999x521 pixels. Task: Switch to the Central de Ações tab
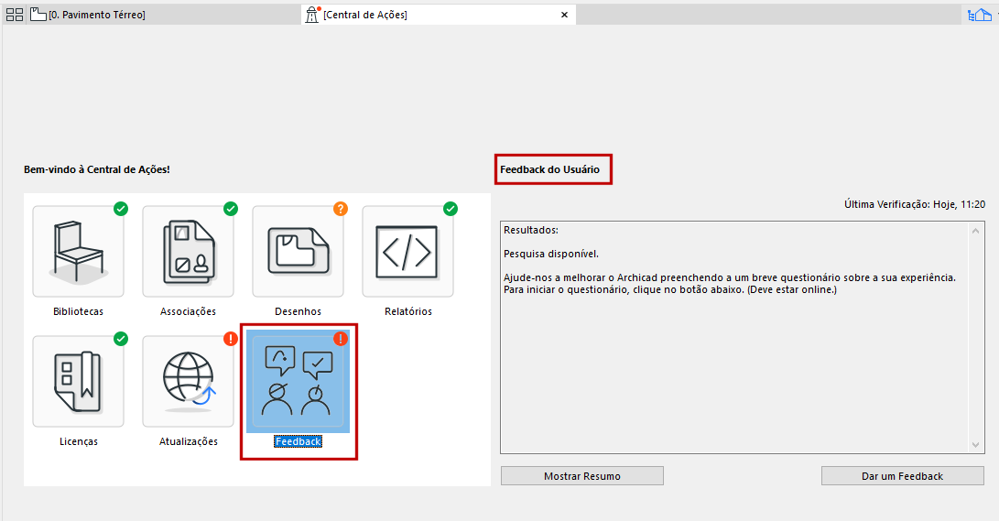click(439, 15)
